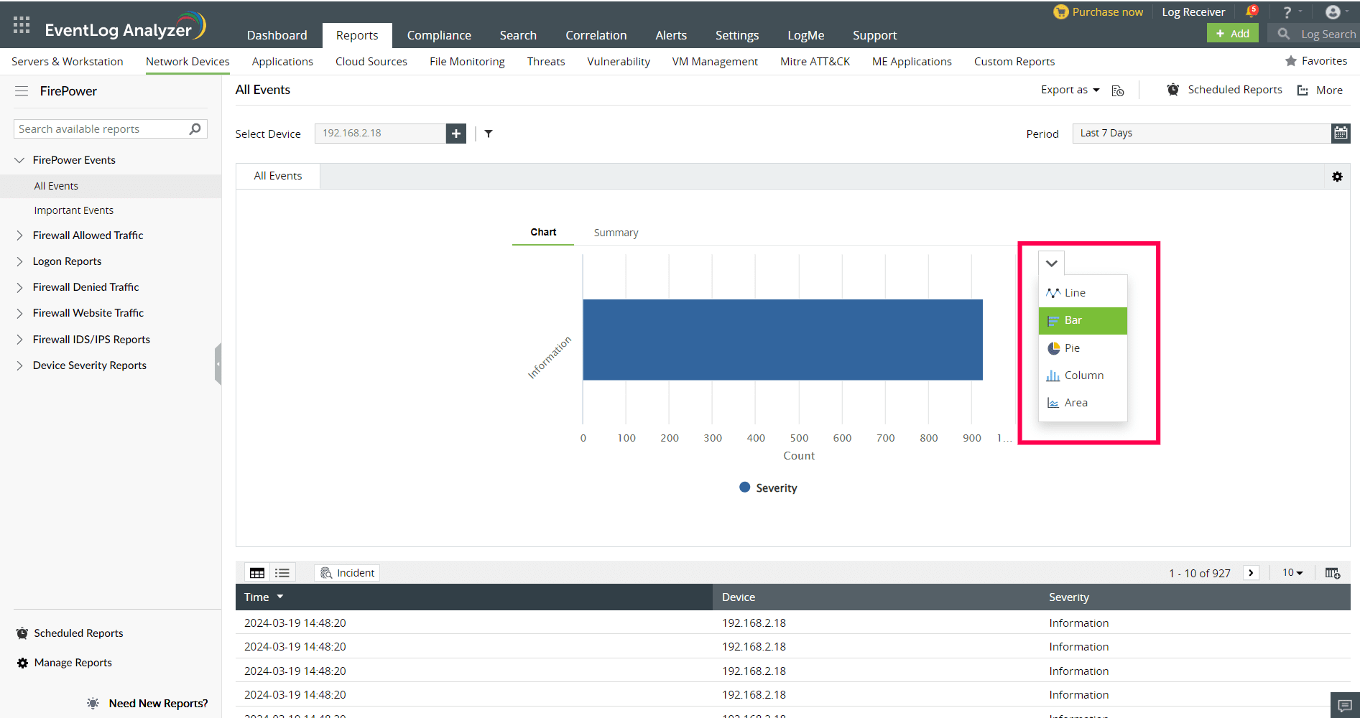1360x718 pixels.
Task: Expand Firewall IDS/IPS Reports group
Action: pyautogui.click(x=19, y=340)
